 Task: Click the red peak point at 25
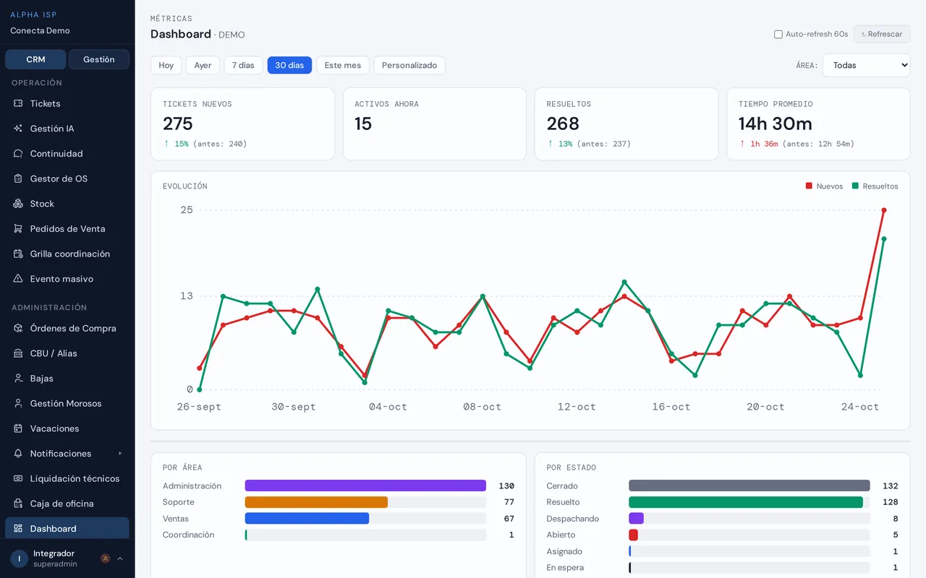click(884, 210)
